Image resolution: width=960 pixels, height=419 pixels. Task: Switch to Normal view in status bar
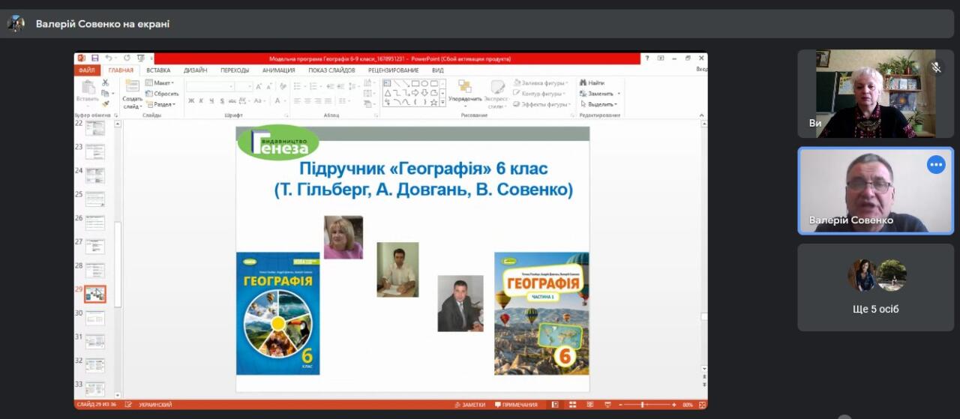[555, 405]
